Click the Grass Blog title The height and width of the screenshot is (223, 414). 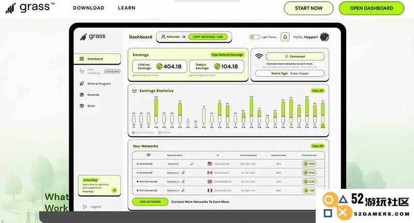(x=90, y=180)
